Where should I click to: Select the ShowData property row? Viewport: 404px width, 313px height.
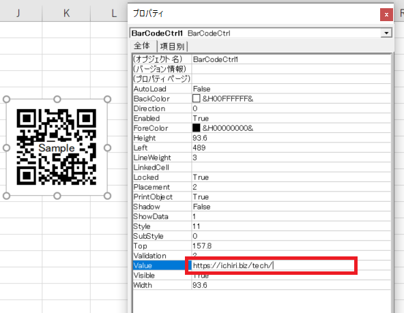pyautogui.click(x=262, y=216)
